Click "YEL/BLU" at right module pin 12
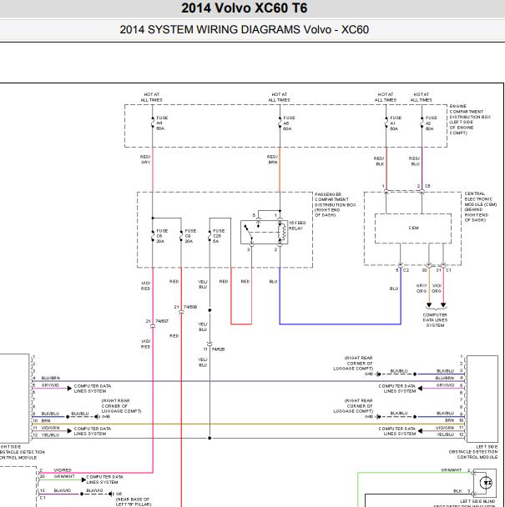This screenshot has width=505, height=507. click(445, 434)
